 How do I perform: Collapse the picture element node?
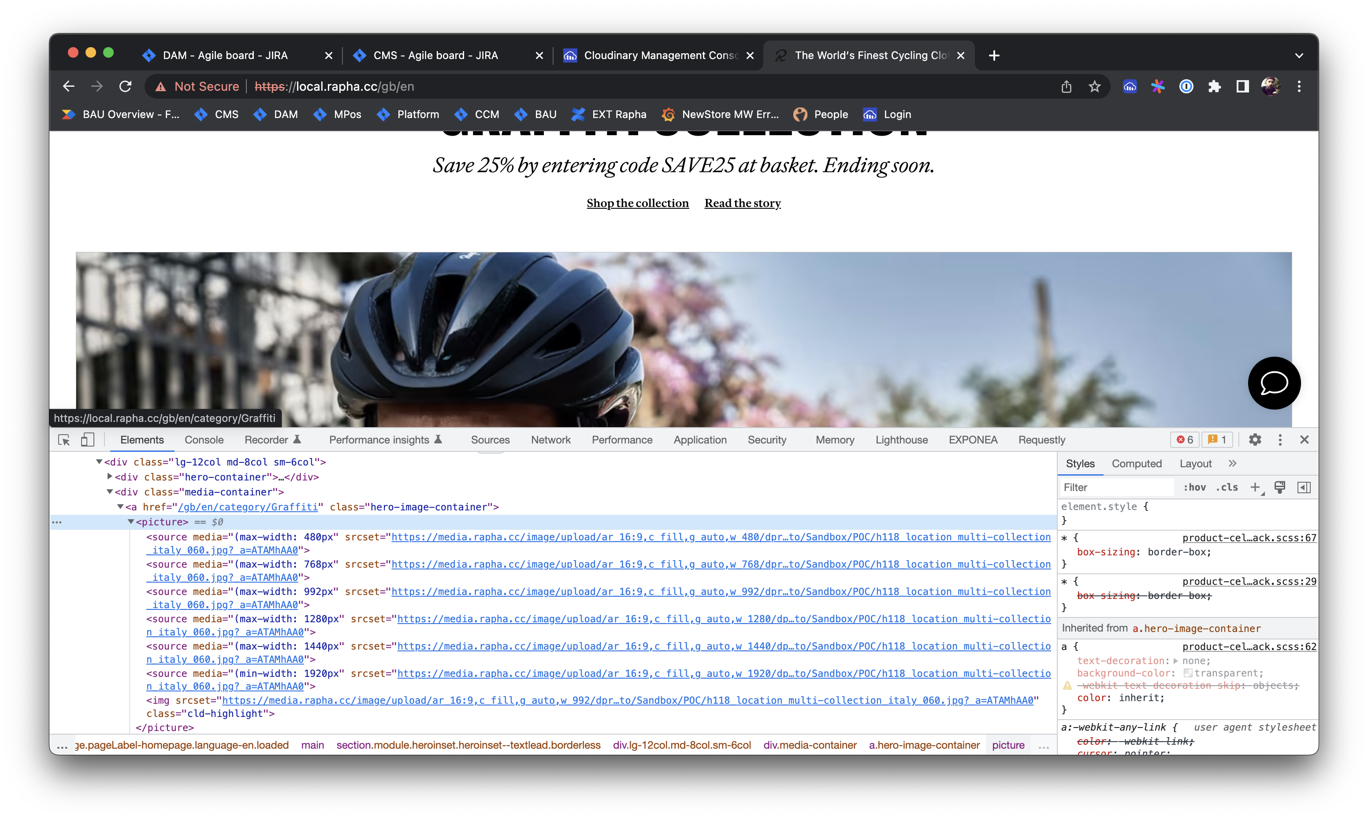pos(131,521)
